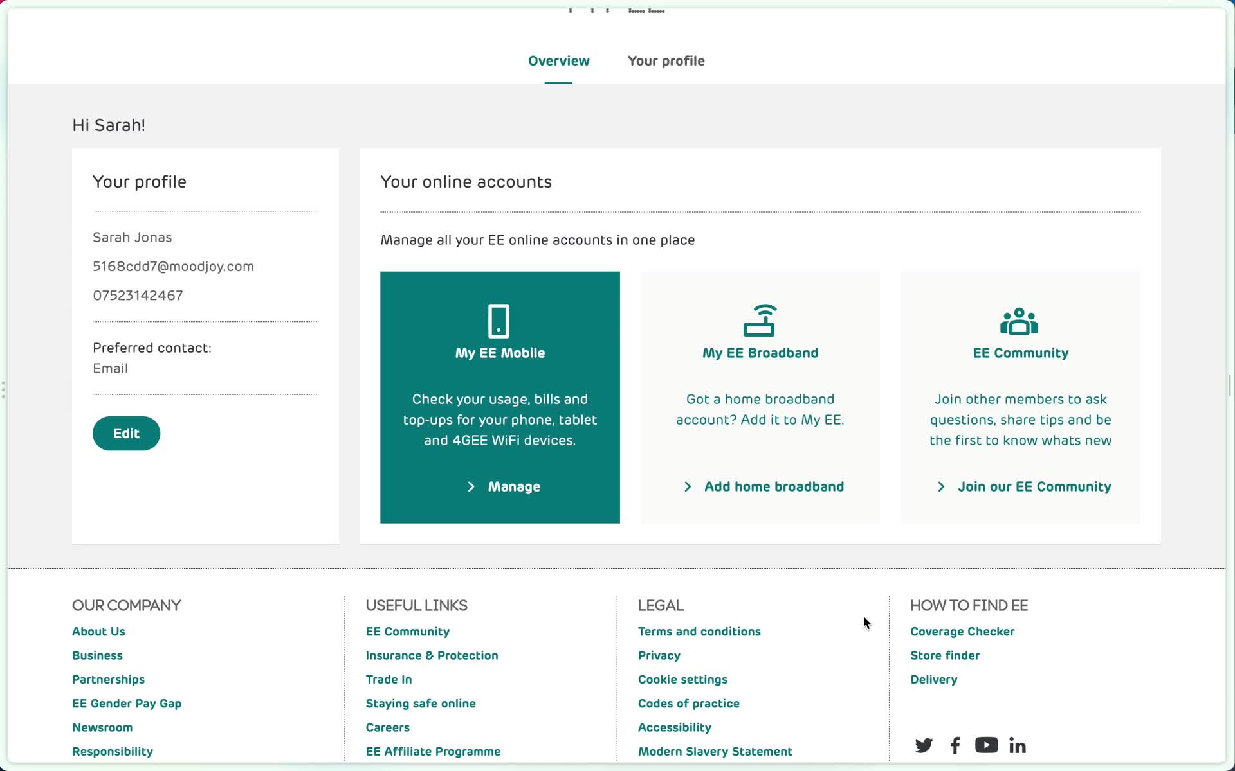1235x771 pixels.
Task: Open EE's LinkedIn page icon
Action: coord(1018,745)
